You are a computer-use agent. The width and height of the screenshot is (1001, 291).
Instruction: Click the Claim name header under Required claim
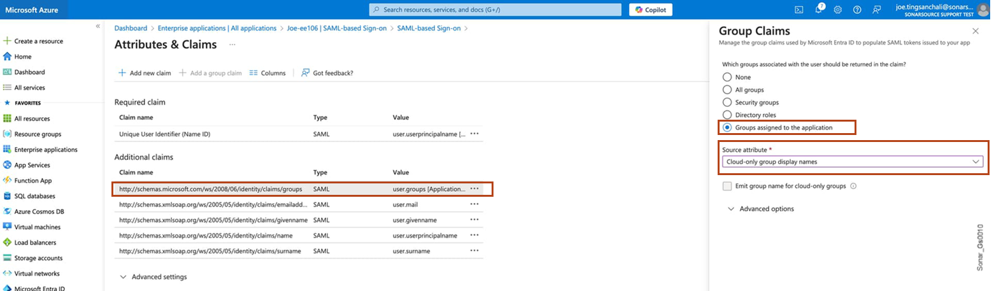(x=136, y=117)
